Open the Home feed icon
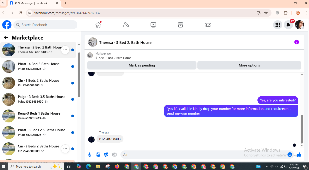 (x=98, y=25)
